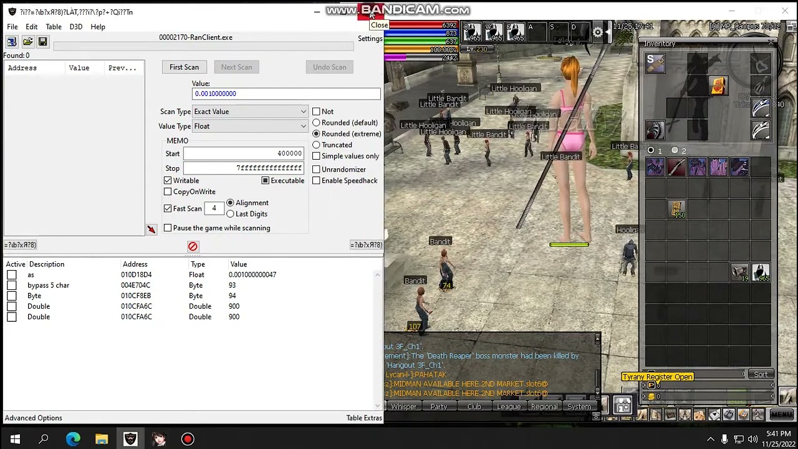This screenshot has height=449, width=798.
Task: Open the Table menu
Action: coord(54,27)
